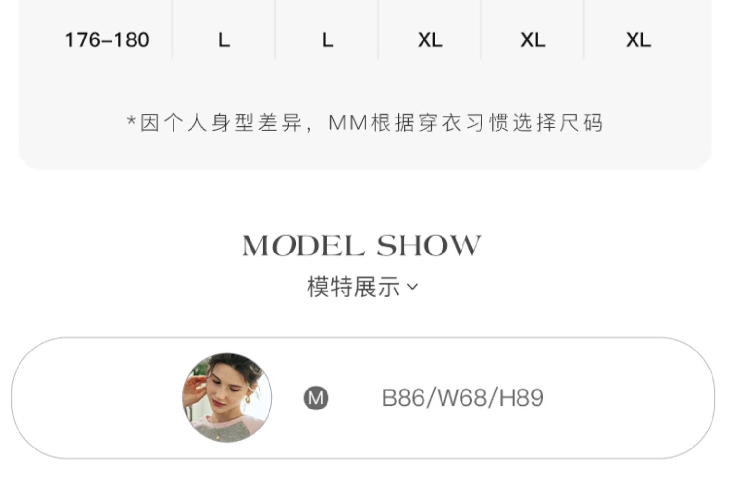Click the word SHOW in the heading
The width and height of the screenshot is (731, 487).
(x=429, y=246)
